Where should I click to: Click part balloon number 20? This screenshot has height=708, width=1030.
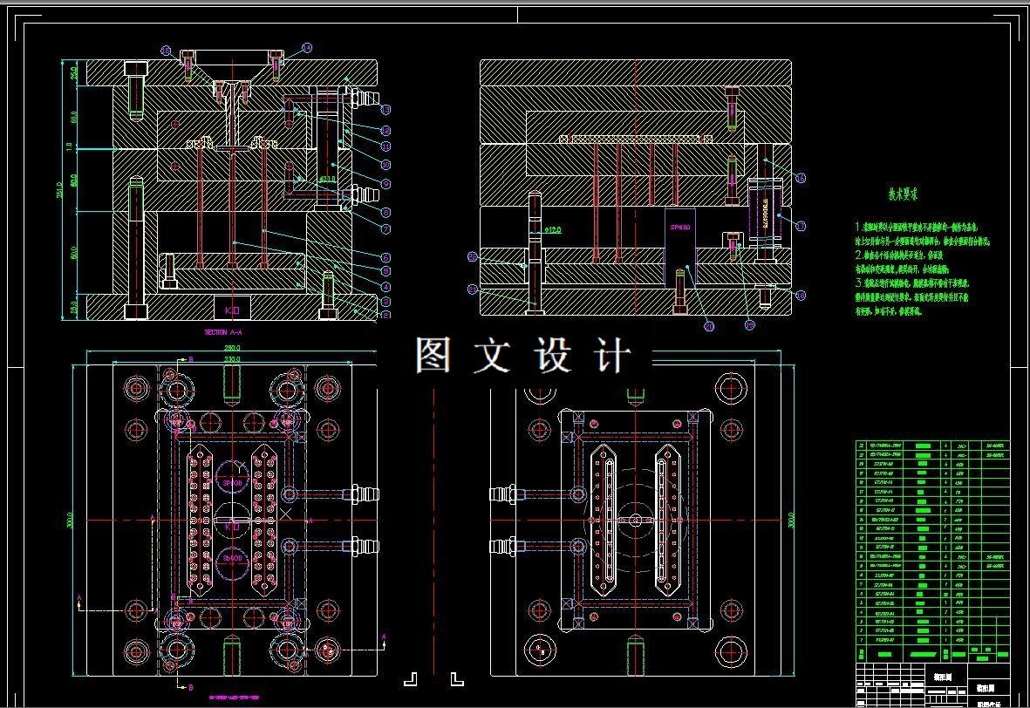709,326
